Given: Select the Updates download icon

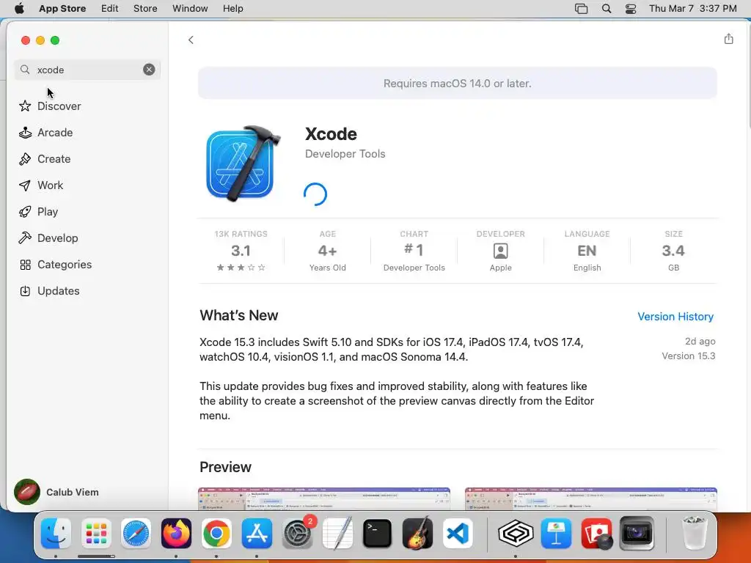Looking at the screenshot, I should coord(25,290).
